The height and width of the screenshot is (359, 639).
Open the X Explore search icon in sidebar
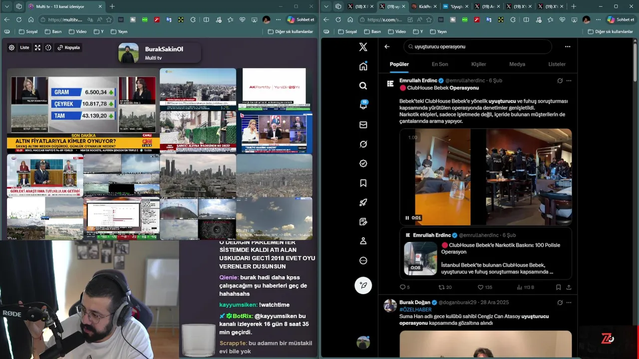[x=363, y=86]
